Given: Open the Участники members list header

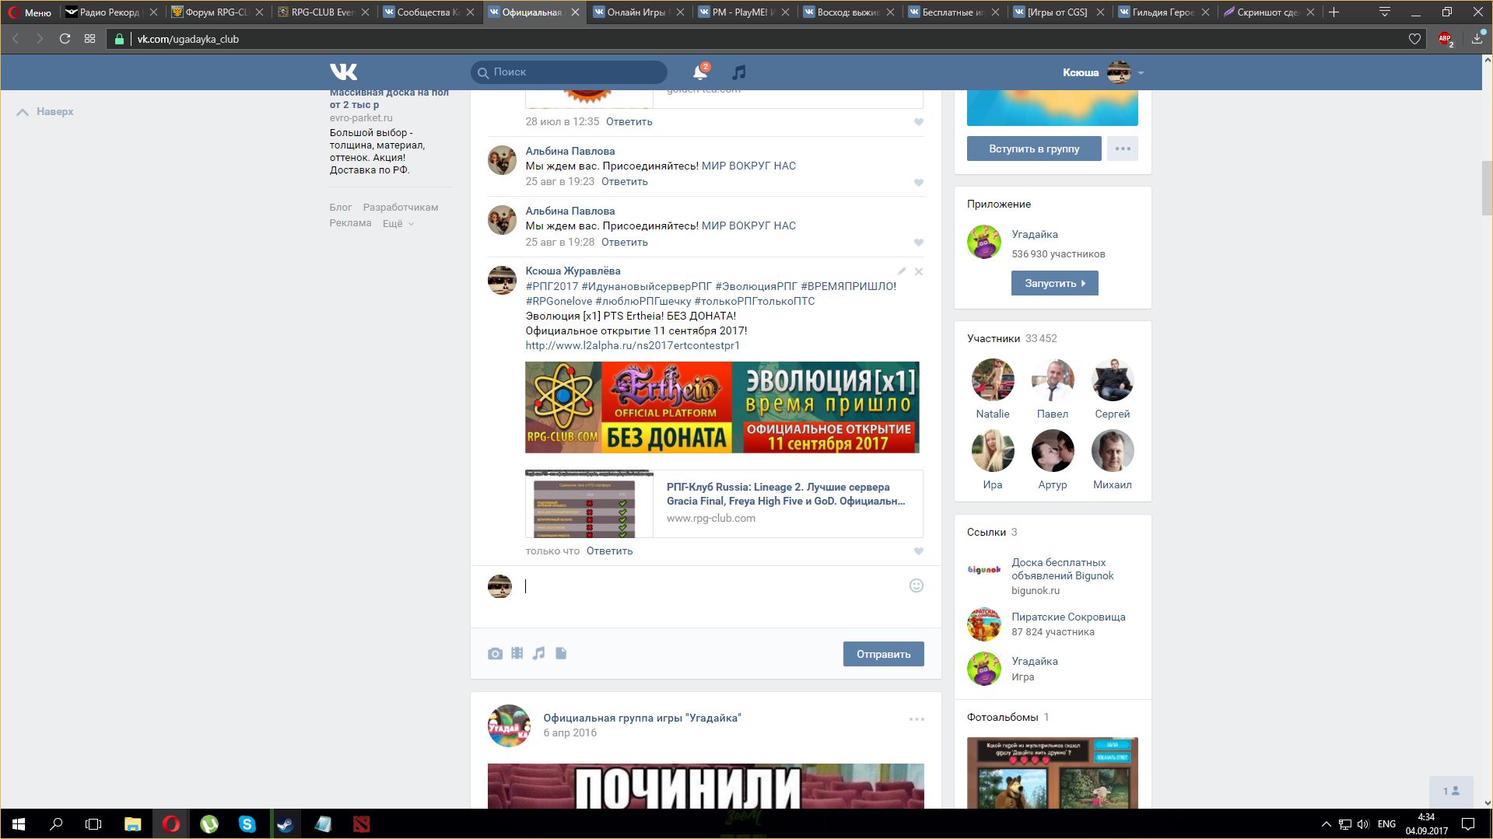Looking at the screenshot, I should point(1011,338).
